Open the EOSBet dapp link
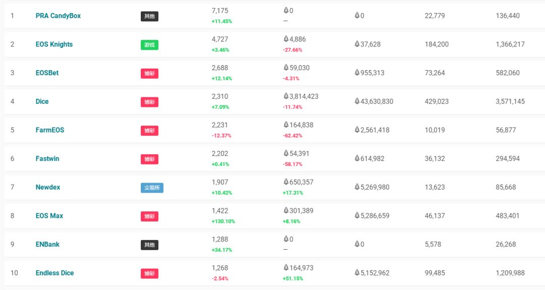Image resolution: width=545 pixels, height=290 pixels. coord(47,73)
